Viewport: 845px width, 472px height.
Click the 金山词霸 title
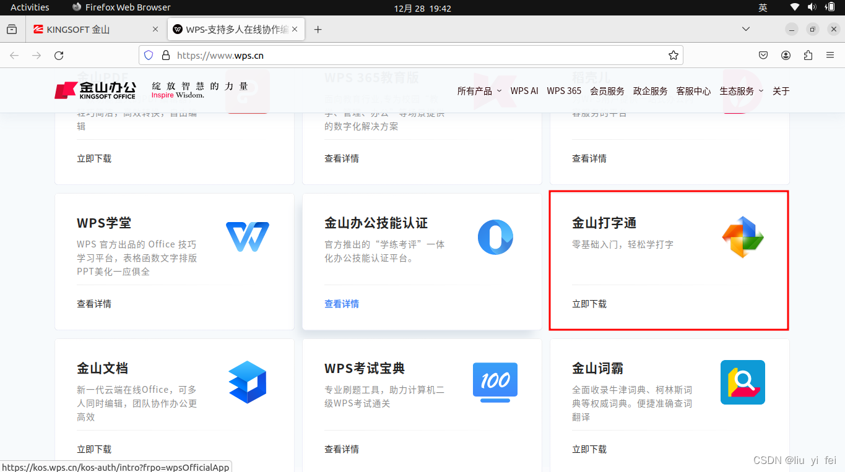(597, 368)
